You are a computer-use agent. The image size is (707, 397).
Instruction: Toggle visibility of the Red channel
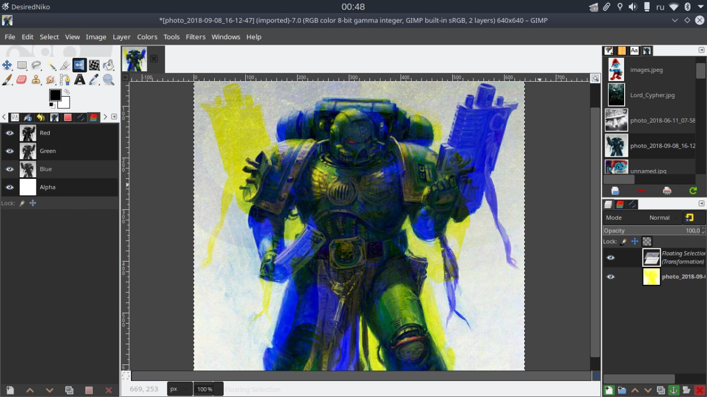coord(9,133)
